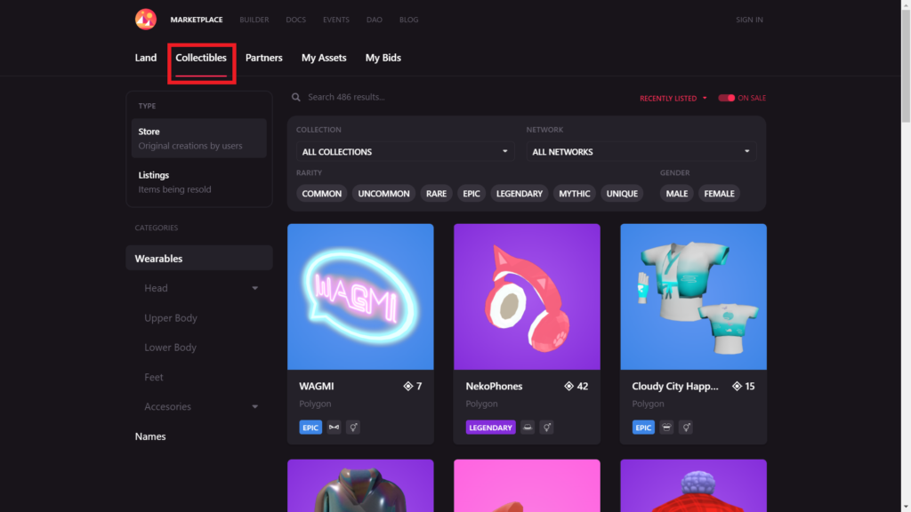Click the gender icon on Cloudy City card
Screen dimensions: 911x512
(x=686, y=428)
